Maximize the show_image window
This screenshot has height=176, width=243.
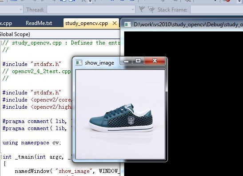point(138,61)
